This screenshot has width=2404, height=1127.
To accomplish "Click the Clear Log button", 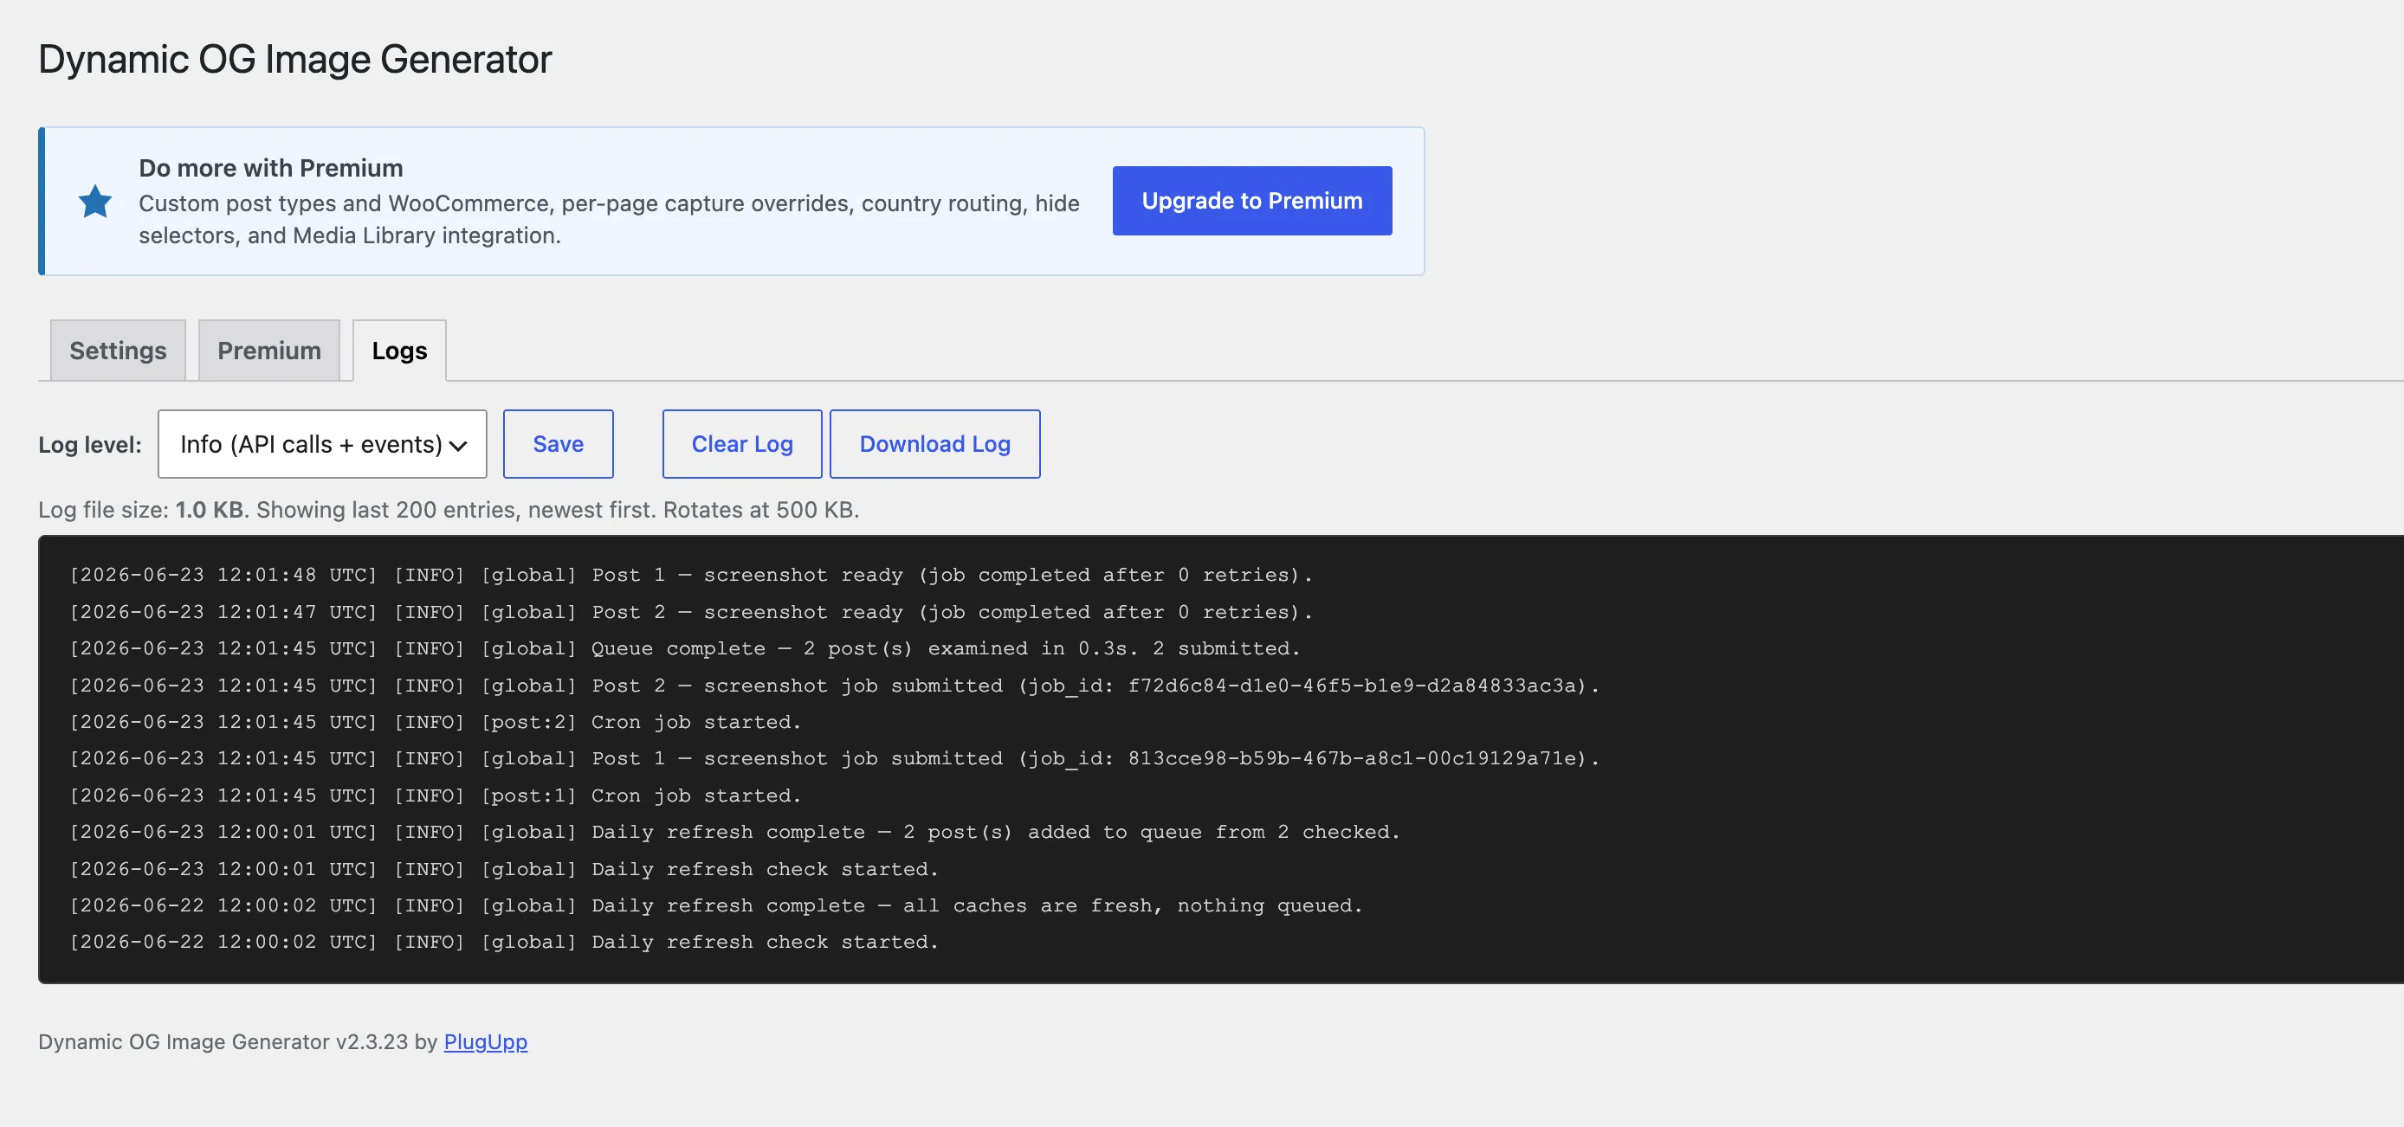I will tap(742, 444).
